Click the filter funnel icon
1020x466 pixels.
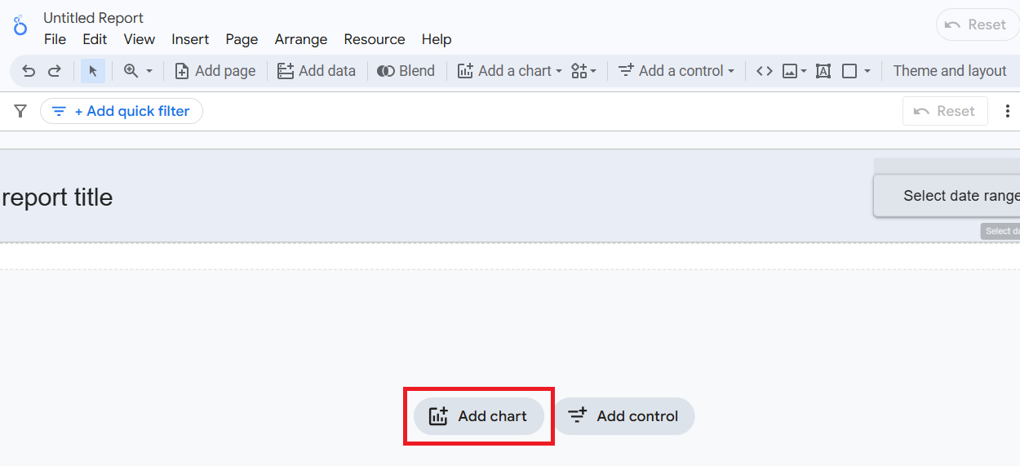[20, 111]
